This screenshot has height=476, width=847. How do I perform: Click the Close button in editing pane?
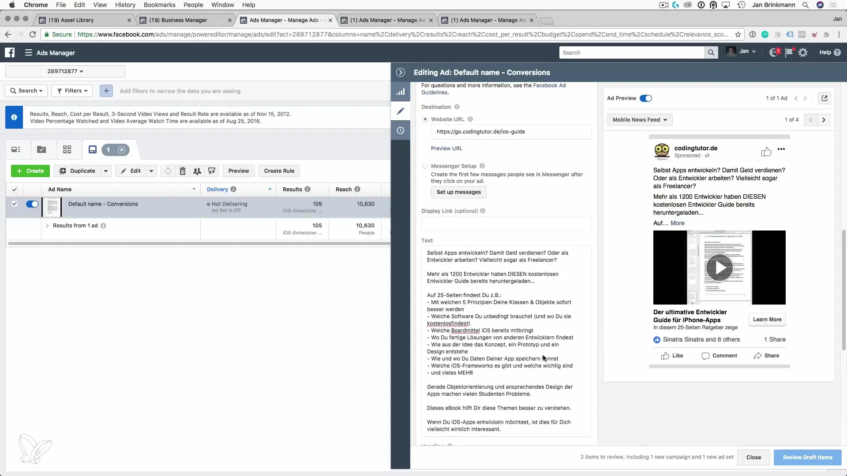(x=753, y=457)
